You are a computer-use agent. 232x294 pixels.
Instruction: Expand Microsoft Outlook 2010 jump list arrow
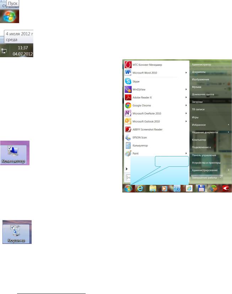(x=186, y=121)
